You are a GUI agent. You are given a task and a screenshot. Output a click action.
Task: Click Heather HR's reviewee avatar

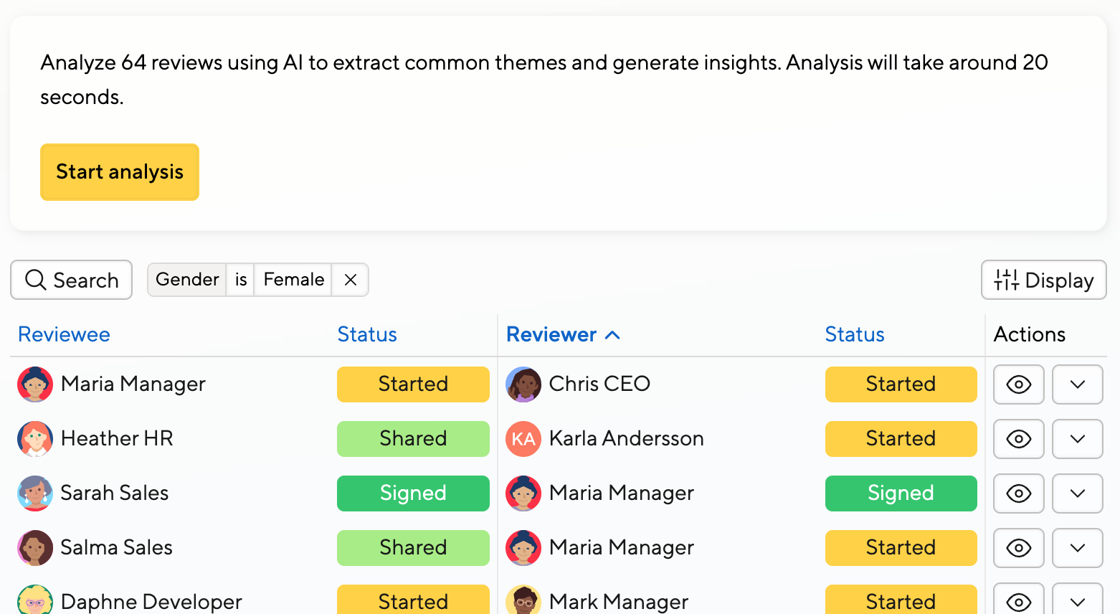35,439
